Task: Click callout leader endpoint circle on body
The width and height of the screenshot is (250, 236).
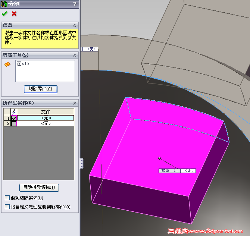Action: tap(159, 158)
